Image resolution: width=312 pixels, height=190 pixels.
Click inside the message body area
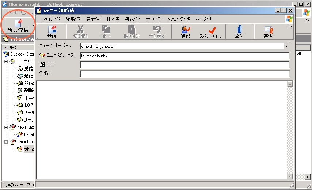(161, 130)
